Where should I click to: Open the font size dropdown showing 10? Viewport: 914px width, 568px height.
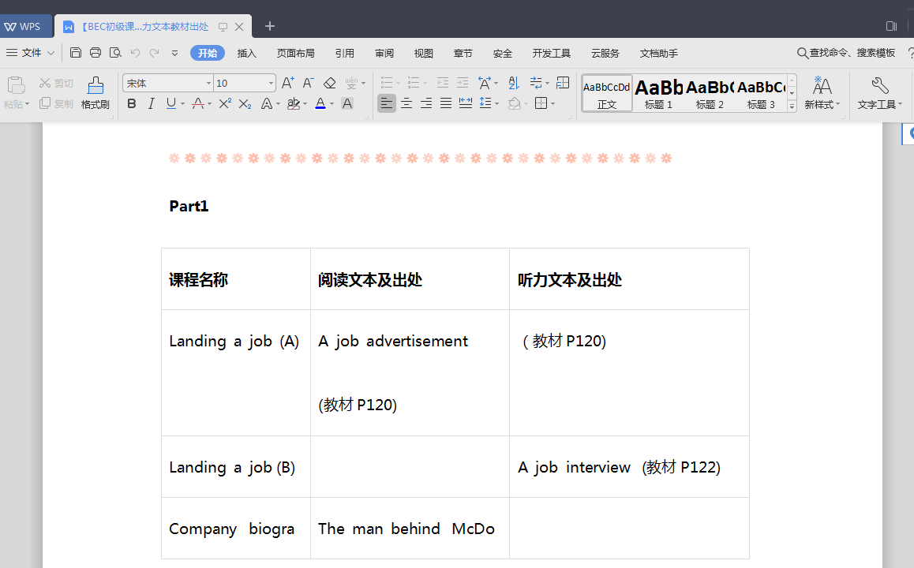[271, 84]
